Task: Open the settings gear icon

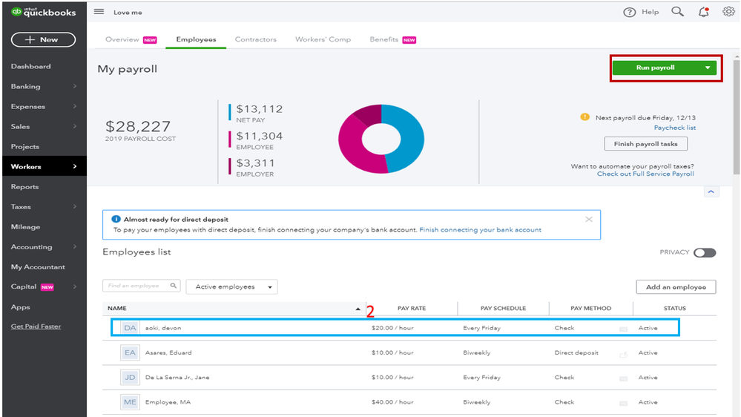Action: tap(728, 12)
